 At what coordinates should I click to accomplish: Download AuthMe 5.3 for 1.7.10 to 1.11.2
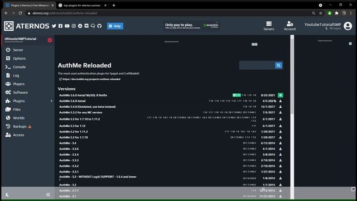(281, 119)
